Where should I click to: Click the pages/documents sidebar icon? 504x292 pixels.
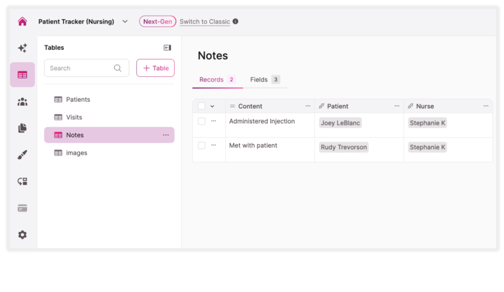tap(22, 128)
